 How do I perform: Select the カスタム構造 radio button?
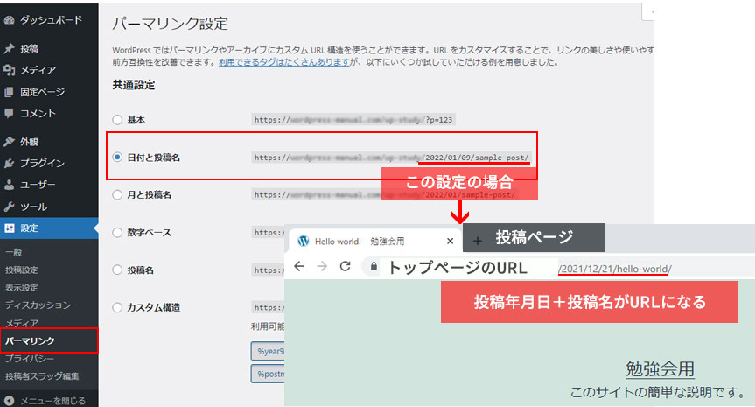[x=117, y=307]
